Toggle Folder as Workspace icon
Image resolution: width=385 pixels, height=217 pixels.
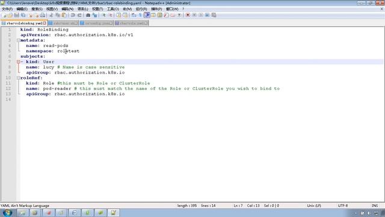[x=173, y=15]
